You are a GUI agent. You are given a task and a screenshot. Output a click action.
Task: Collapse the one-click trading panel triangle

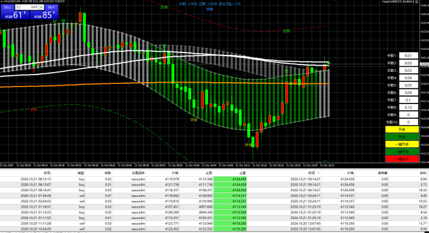(x=2, y=1)
